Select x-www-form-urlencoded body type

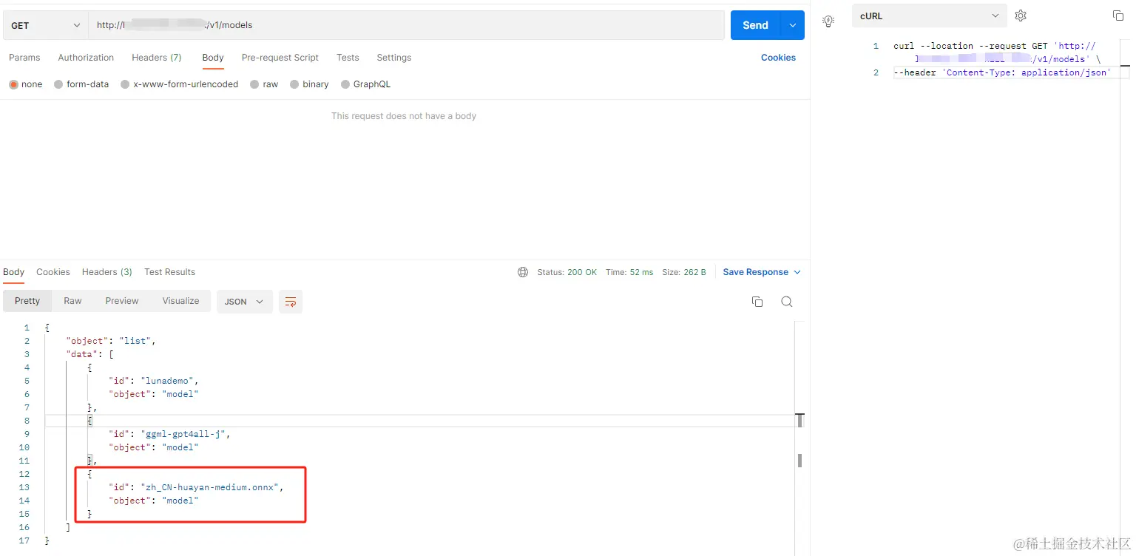click(125, 84)
